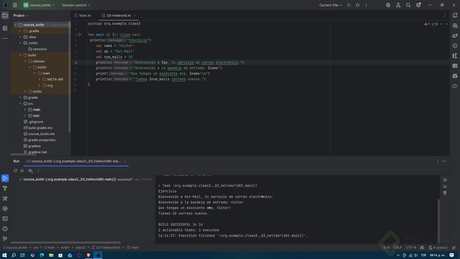Switch to the Main.kt tab
The width and height of the screenshot is (460, 259).
[x=85, y=15]
